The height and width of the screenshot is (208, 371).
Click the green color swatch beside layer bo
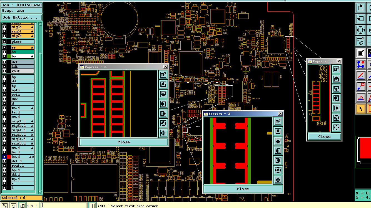click(x=9, y=56)
